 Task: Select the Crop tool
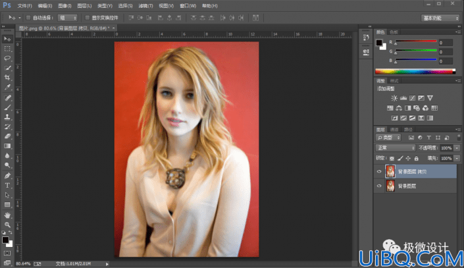pos(7,78)
